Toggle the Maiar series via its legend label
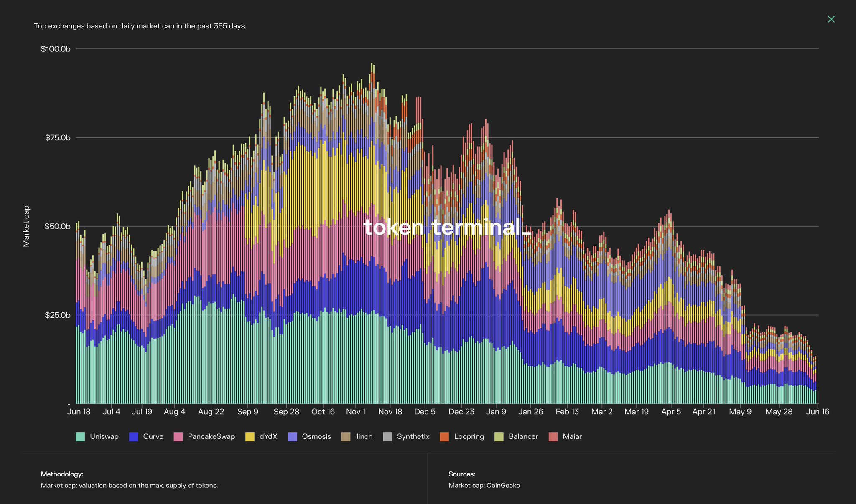 click(x=572, y=436)
